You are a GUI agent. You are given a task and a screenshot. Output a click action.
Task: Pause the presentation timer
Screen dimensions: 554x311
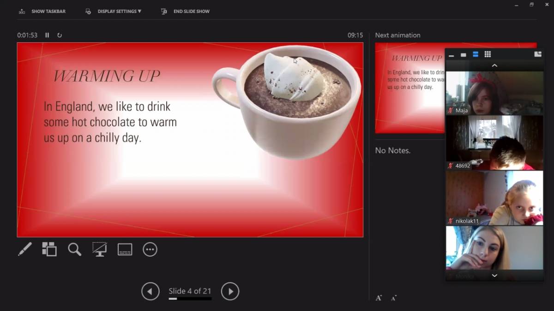47,35
